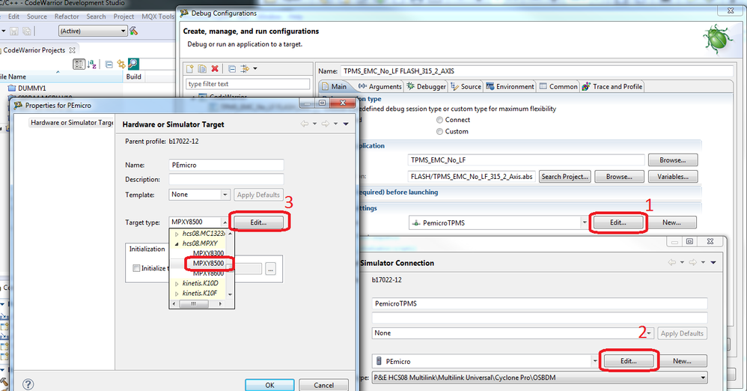Open the PEmicro target dropdown in Simulator Connection
This screenshot has height=391, width=747.
[x=595, y=361]
